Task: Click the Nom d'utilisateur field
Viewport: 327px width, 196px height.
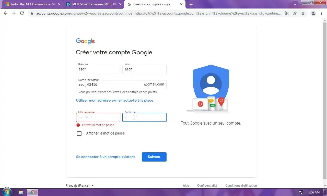Action: pyautogui.click(x=121, y=85)
